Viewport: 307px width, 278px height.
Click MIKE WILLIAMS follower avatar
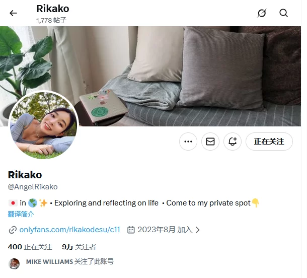pos(14,263)
